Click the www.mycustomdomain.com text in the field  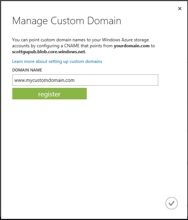point(44,80)
